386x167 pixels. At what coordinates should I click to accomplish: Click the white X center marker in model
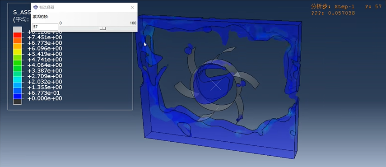pos(216,85)
